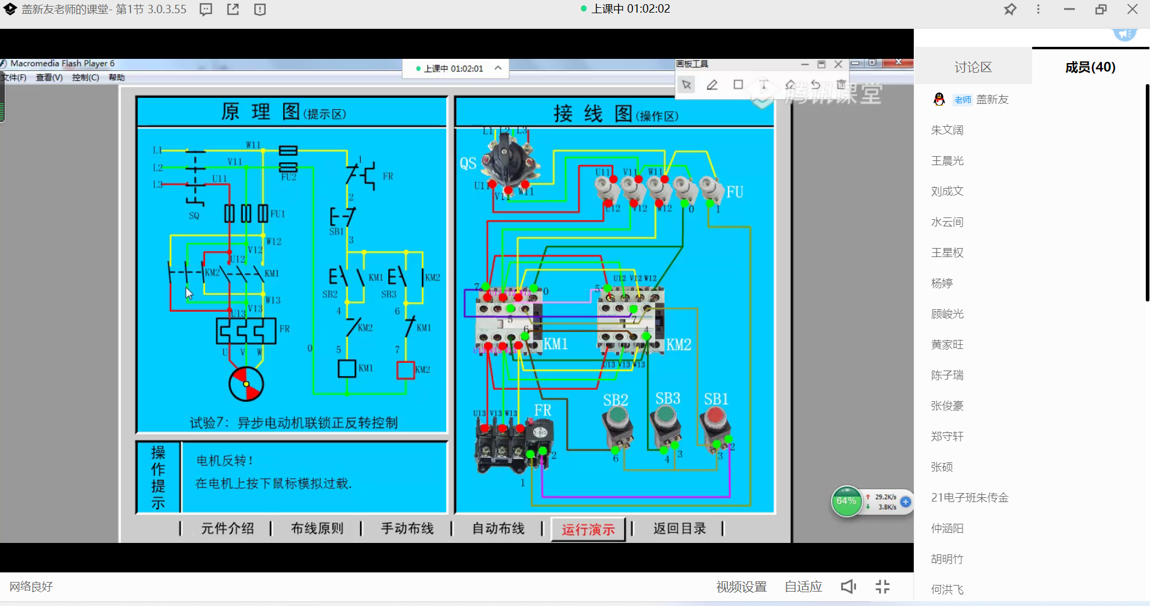The height and width of the screenshot is (606, 1150).
Task: Collapse the 上课中 timer chevron
Action: pos(498,68)
